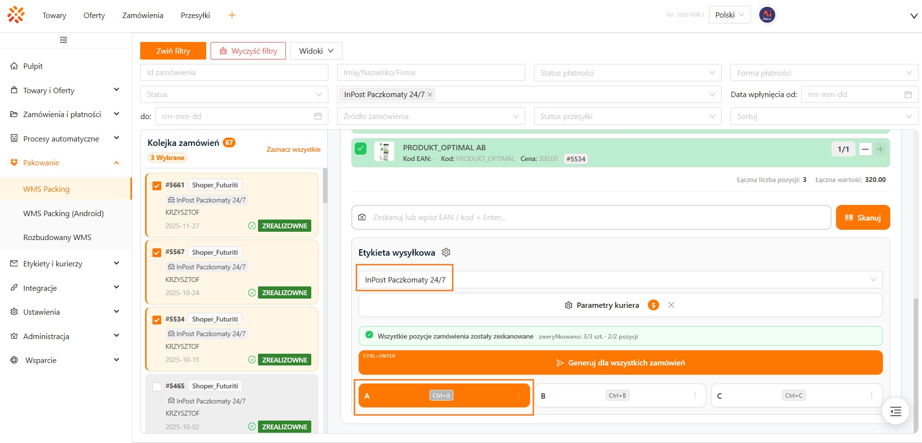The image size is (922, 443).
Task: Open Źródło zamówienia dropdown
Action: [431, 116]
